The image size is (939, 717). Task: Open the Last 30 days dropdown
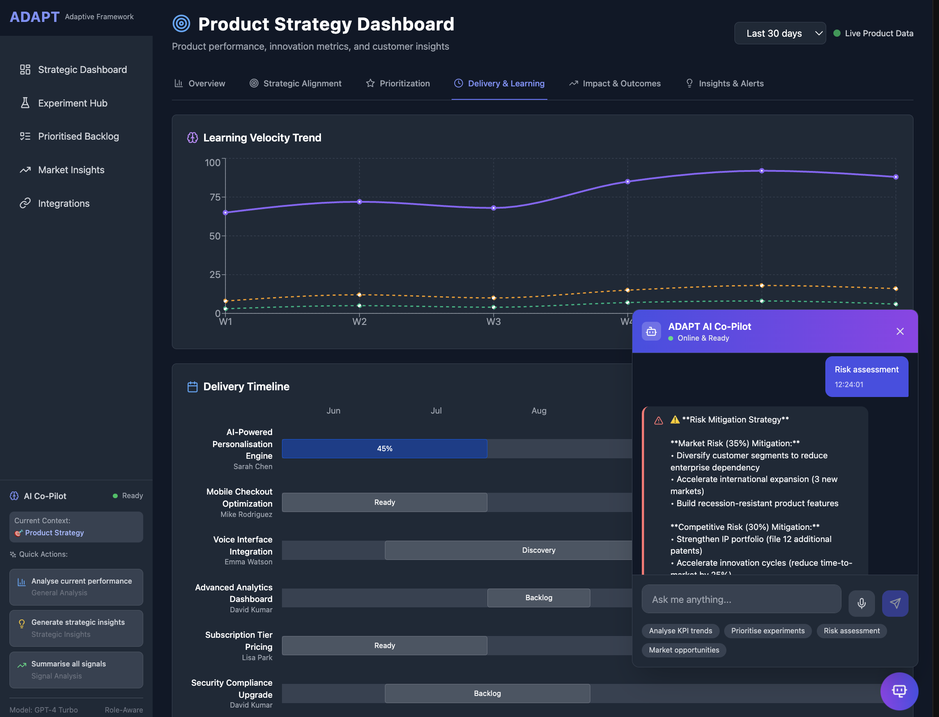pyautogui.click(x=780, y=34)
